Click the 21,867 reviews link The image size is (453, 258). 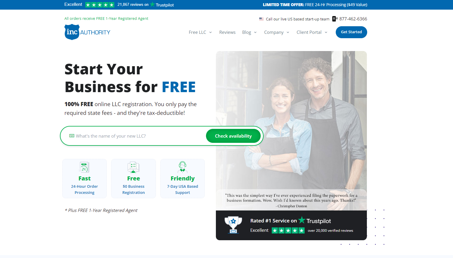[x=133, y=5]
